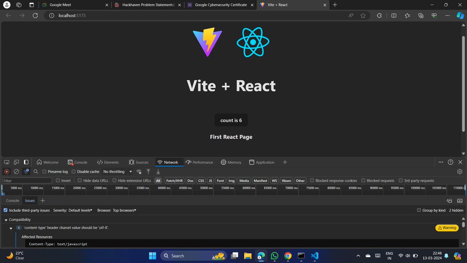
Task: Clear the network log
Action: [x=16, y=171]
